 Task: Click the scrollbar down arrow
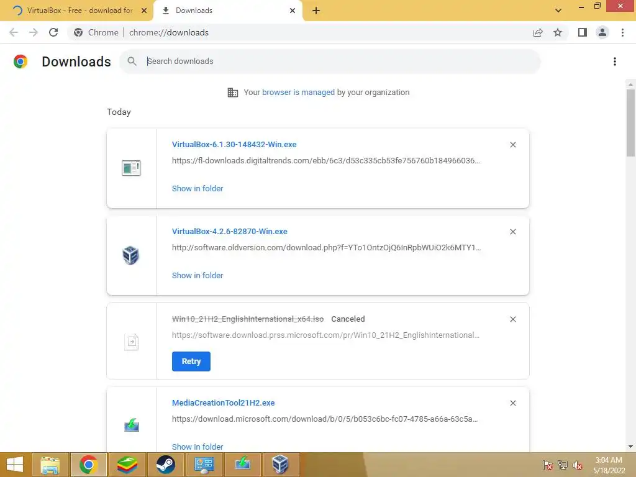click(x=630, y=447)
